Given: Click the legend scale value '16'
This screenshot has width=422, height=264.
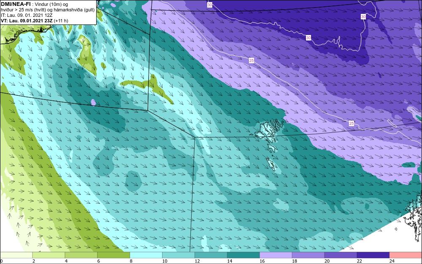Looking at the screenshot, I should [x=262, y=261].
